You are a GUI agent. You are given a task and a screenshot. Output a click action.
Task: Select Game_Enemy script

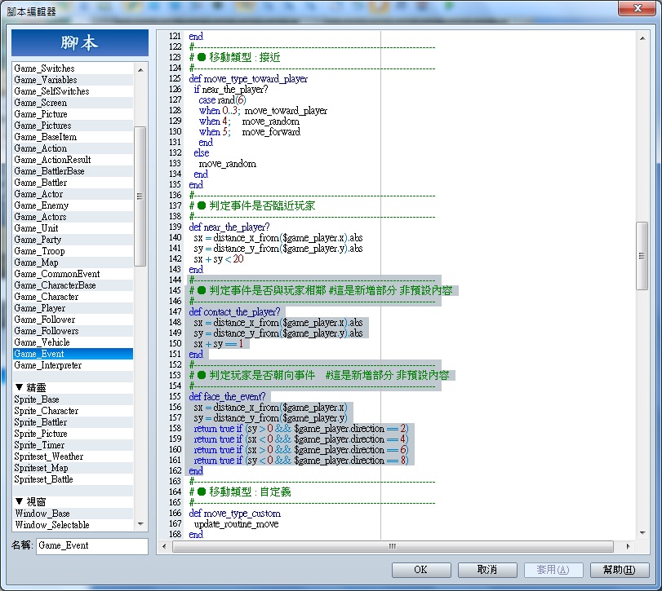pyautogui.click(x=73, y=205)
